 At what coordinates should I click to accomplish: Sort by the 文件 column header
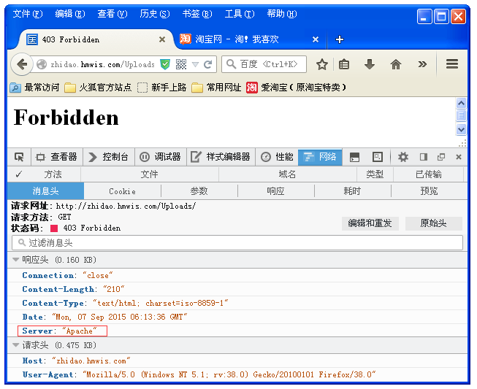149,174
